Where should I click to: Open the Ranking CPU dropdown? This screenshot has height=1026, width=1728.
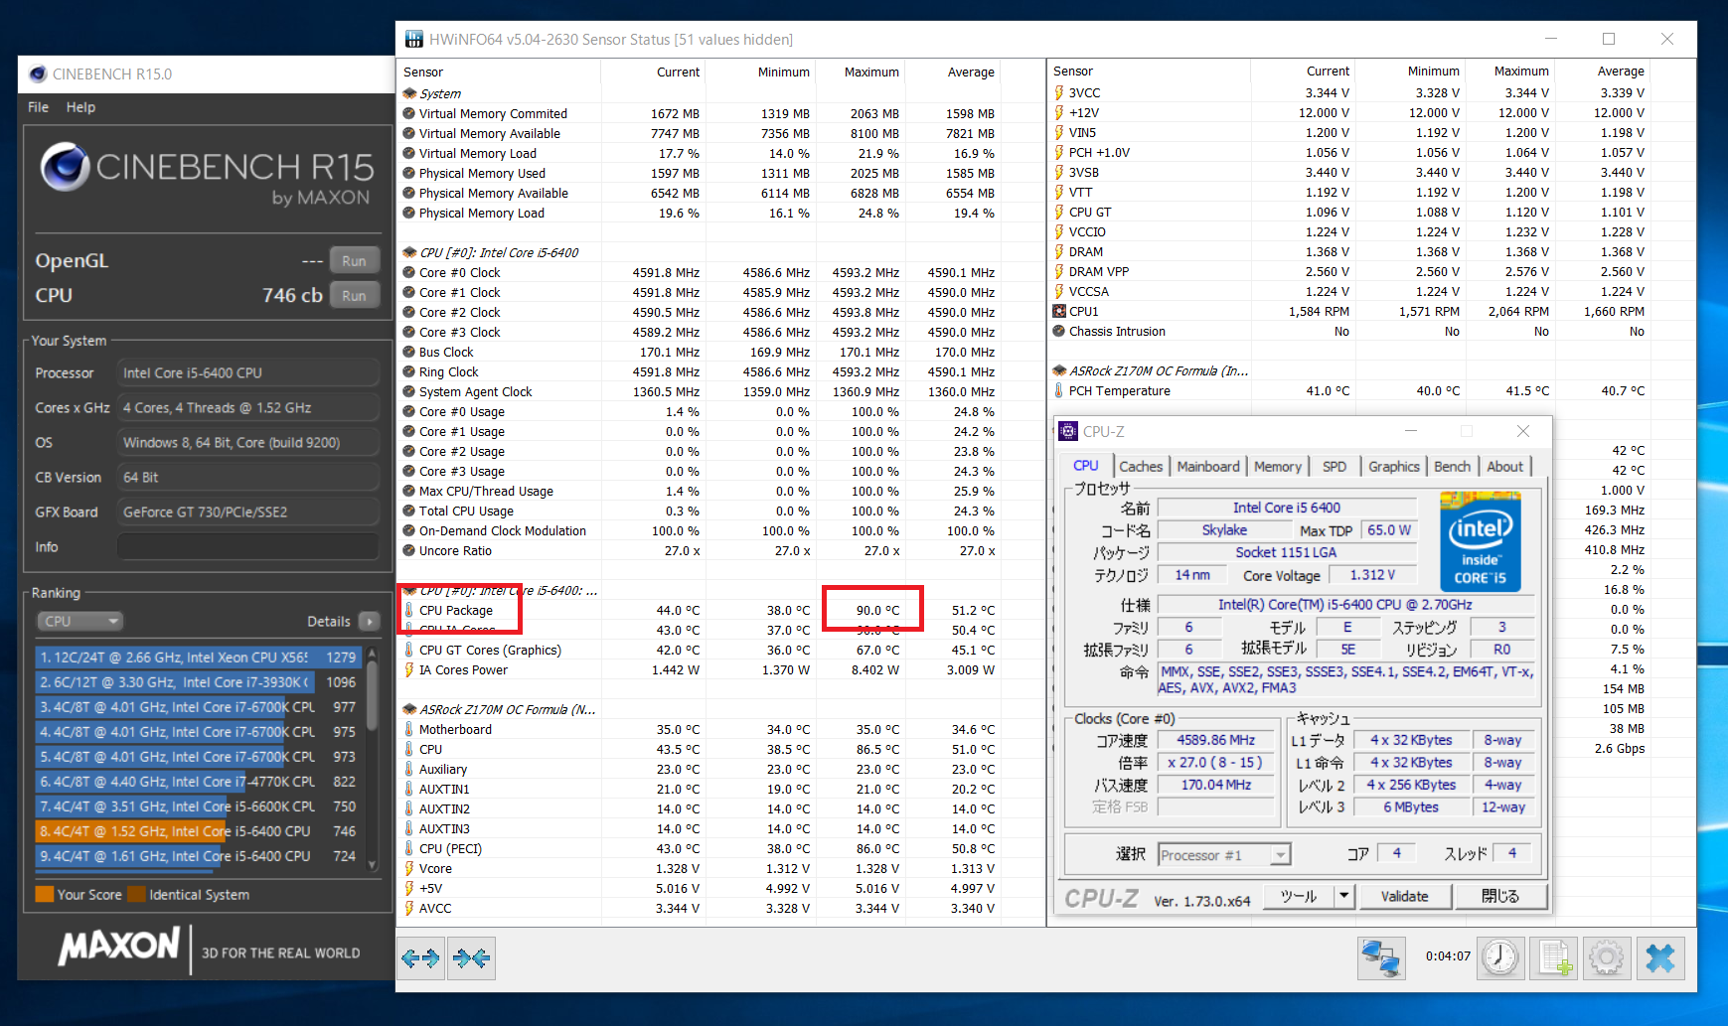click(x=79, y=621)
